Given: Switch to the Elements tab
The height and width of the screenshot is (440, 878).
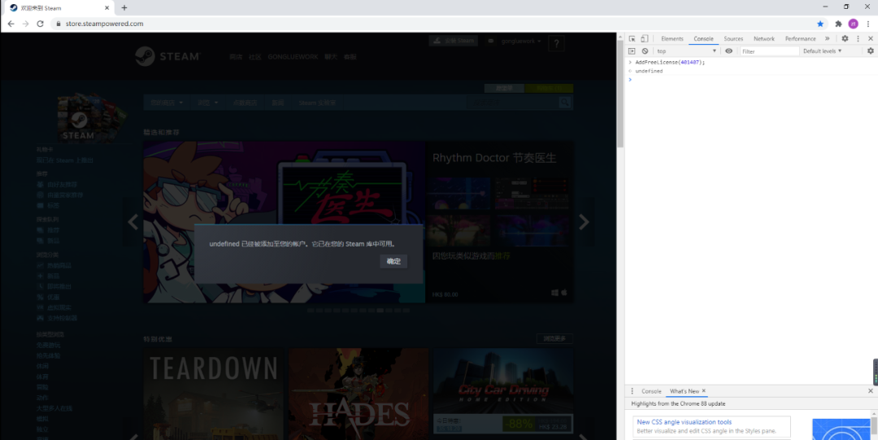Looking at the screenshot, I should [672, 38].
